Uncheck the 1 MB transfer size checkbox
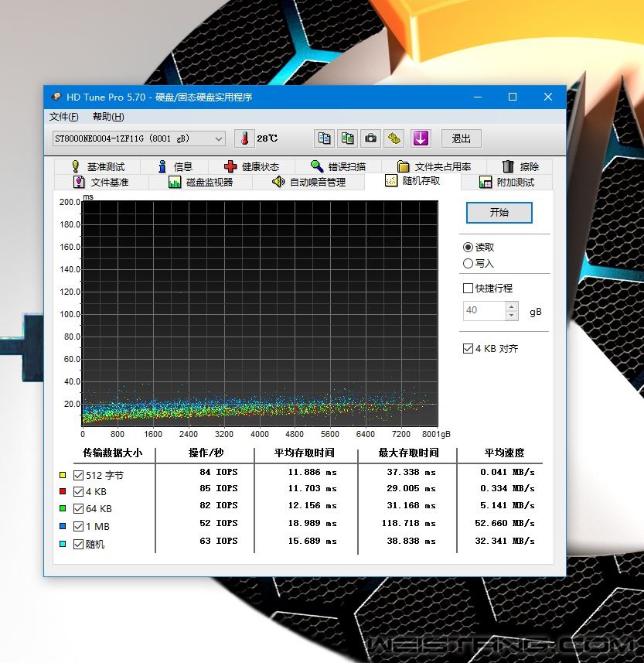The height and width of the screenshot is (663, 644). coord(78,526)
